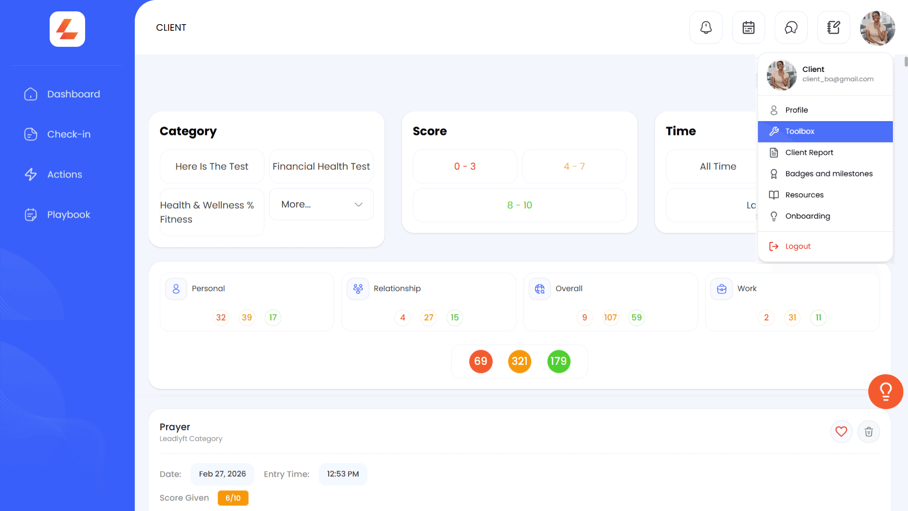Select Profile in user menu
Image resolution: width=908 pixels, height=511 pixels.
point(825,110)
